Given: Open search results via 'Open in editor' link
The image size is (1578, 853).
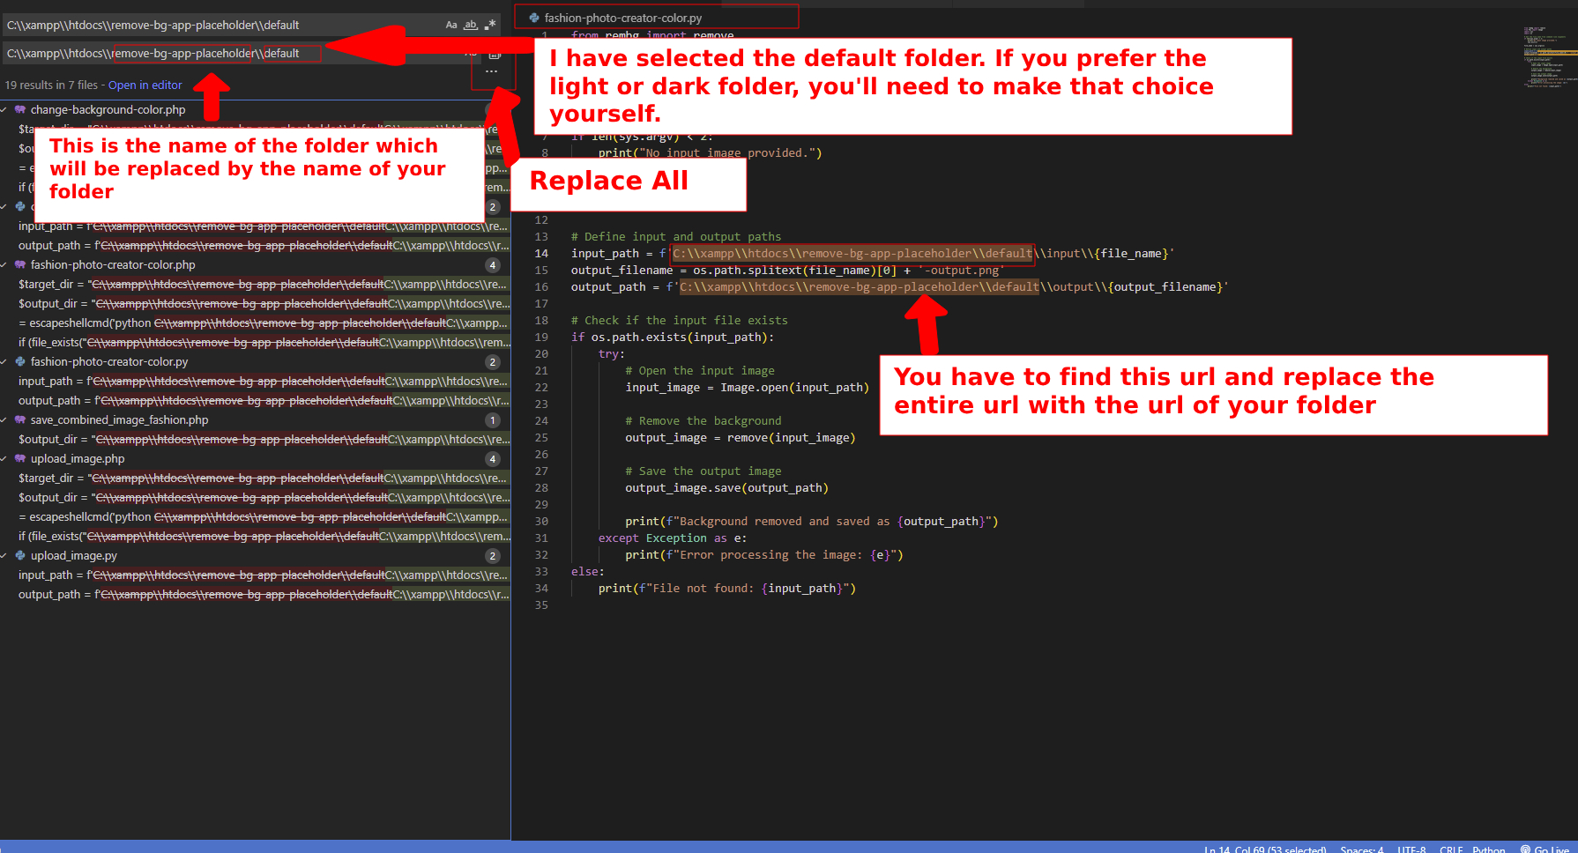Looking at the screenshot, I should [x=145, y=85].
